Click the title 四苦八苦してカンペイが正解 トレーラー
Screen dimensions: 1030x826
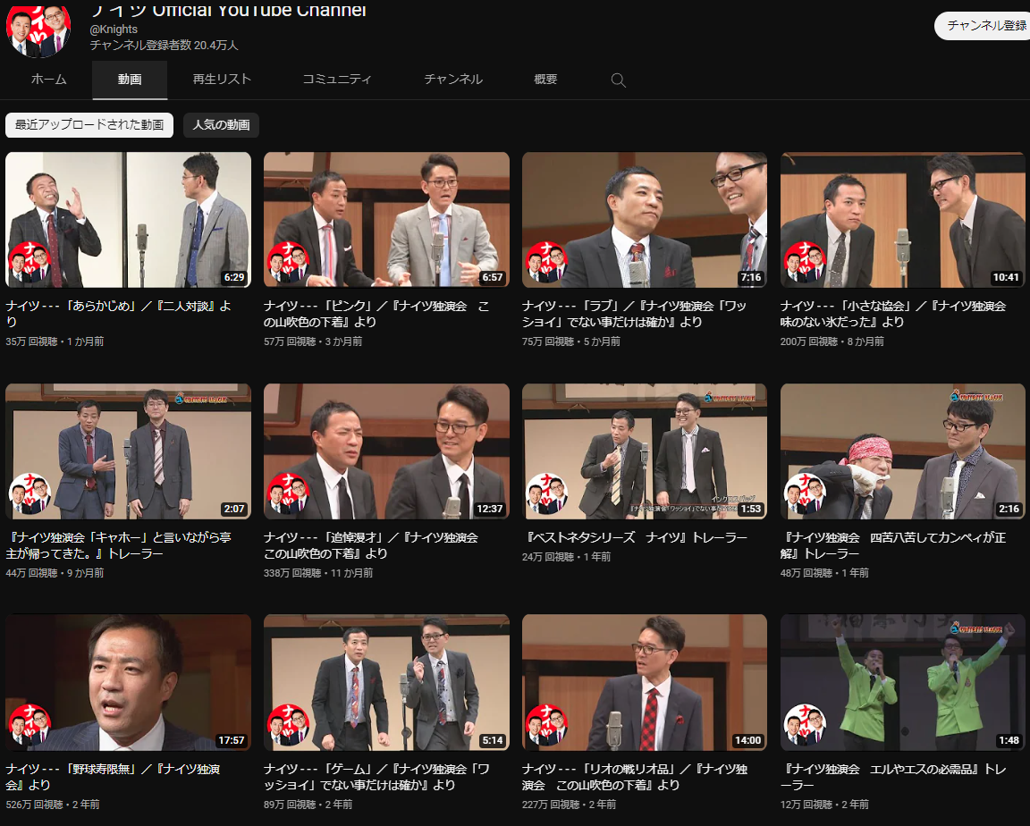893,545
